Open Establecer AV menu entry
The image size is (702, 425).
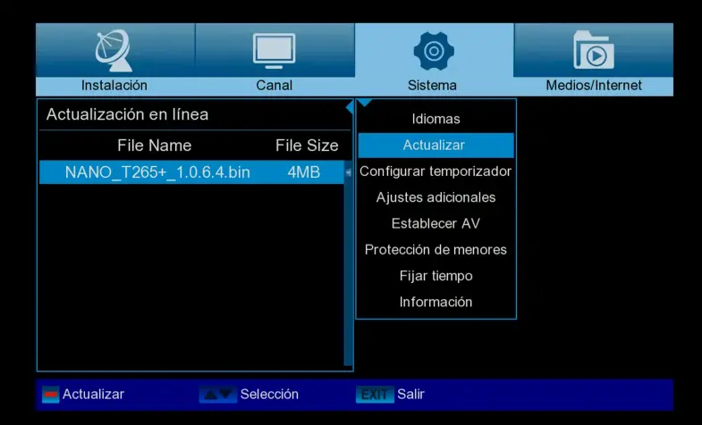point(436,223)
